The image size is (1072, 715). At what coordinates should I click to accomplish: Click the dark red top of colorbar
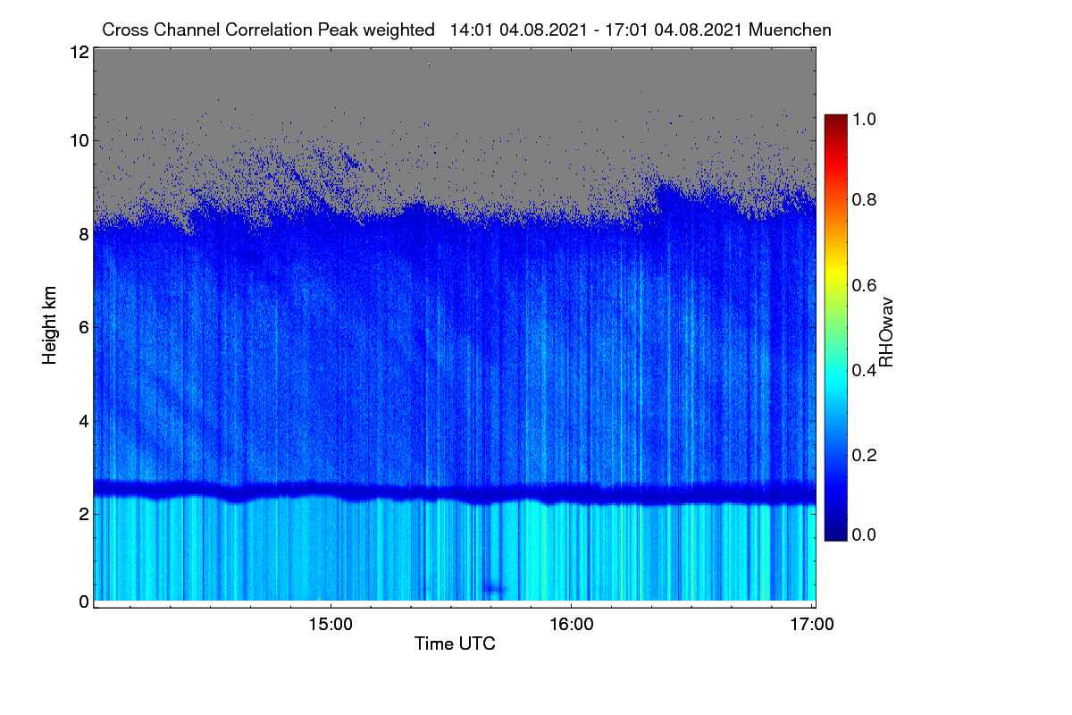[x=835, y=121]
